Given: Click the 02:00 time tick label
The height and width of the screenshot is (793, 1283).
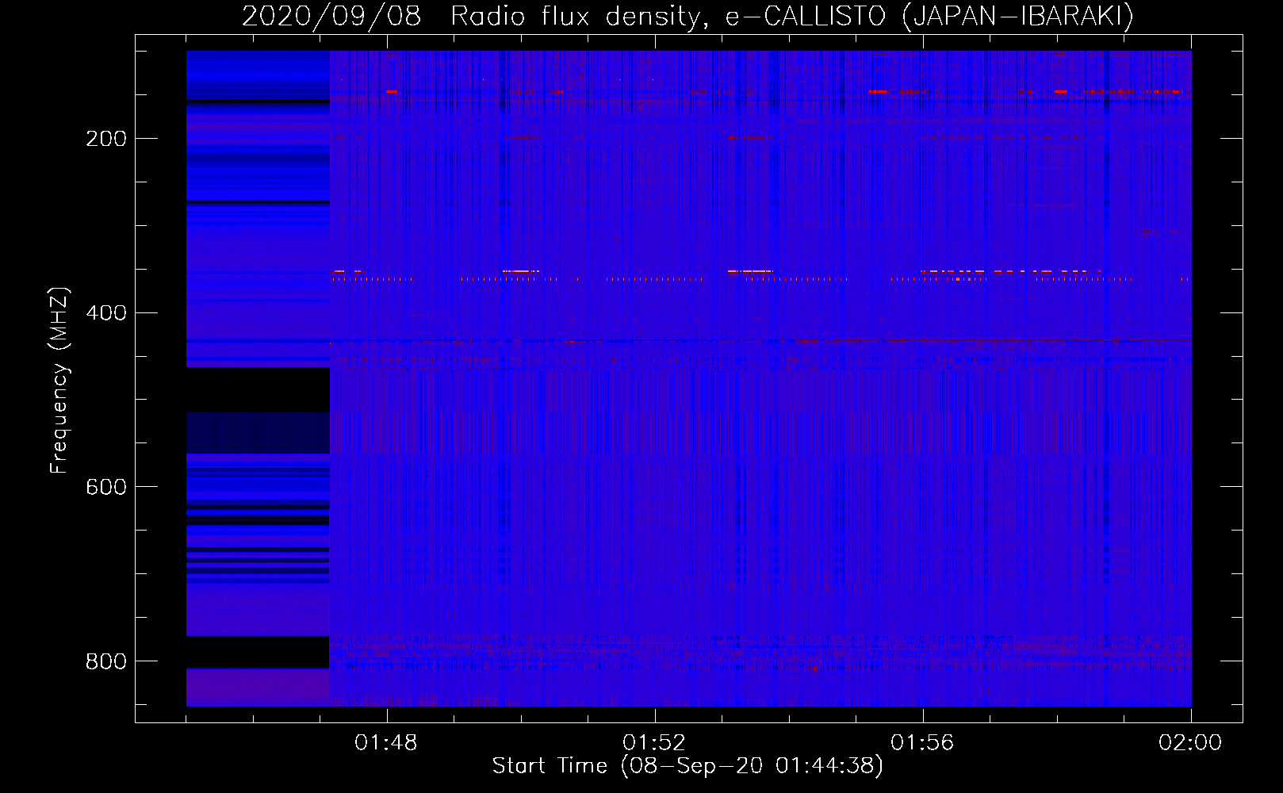Looking at the screenshot, I should tap(1190, 743).
